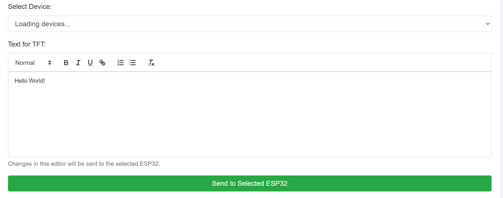Click the word Hello in the editor

21,81
